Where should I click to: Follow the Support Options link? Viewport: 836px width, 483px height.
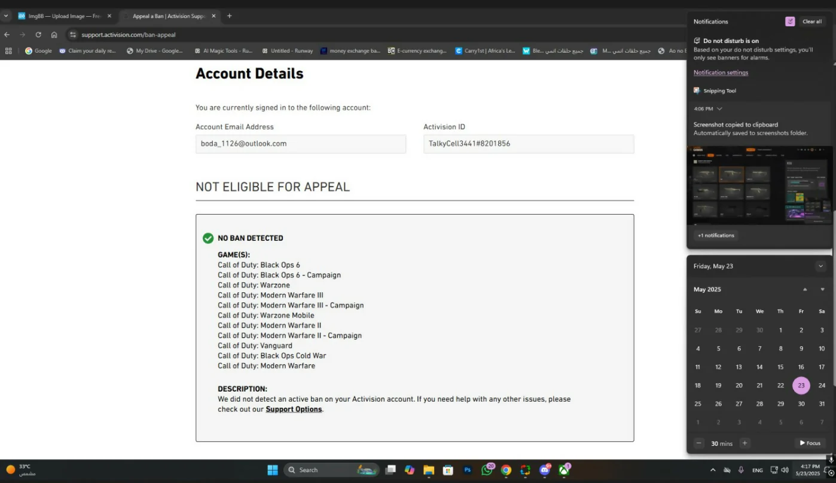(294, 409)
